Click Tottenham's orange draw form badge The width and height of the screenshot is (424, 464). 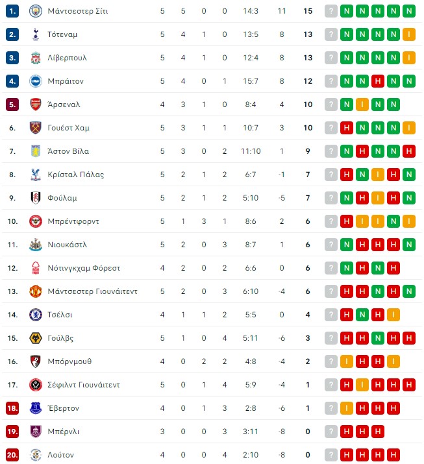pyautogui.click(x=409, y=34)
